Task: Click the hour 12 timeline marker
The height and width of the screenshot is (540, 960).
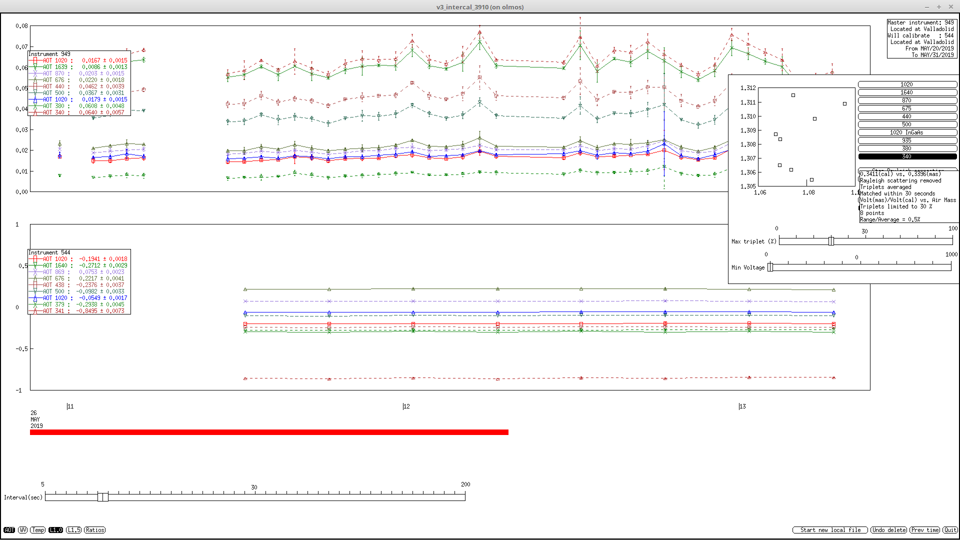Action: click(406, 406)
